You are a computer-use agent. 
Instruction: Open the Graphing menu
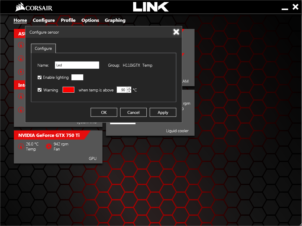[115, 20]
